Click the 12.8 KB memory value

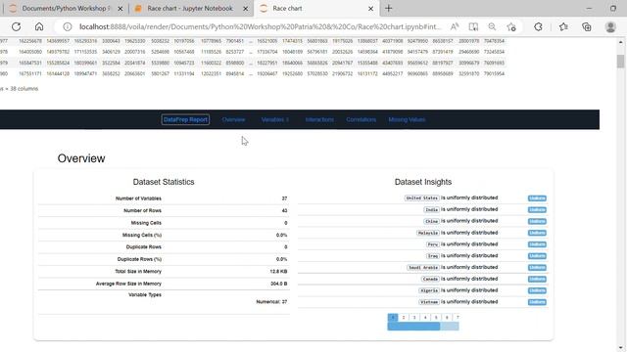[278, 272]
